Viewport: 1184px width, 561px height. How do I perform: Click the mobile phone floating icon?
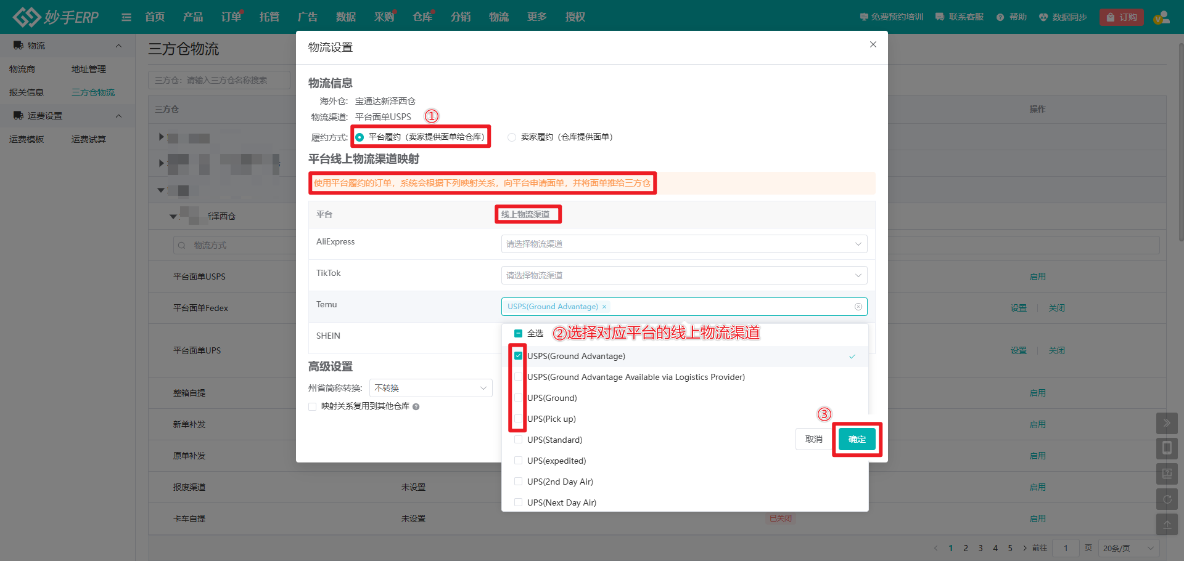tap(1167, 448)
